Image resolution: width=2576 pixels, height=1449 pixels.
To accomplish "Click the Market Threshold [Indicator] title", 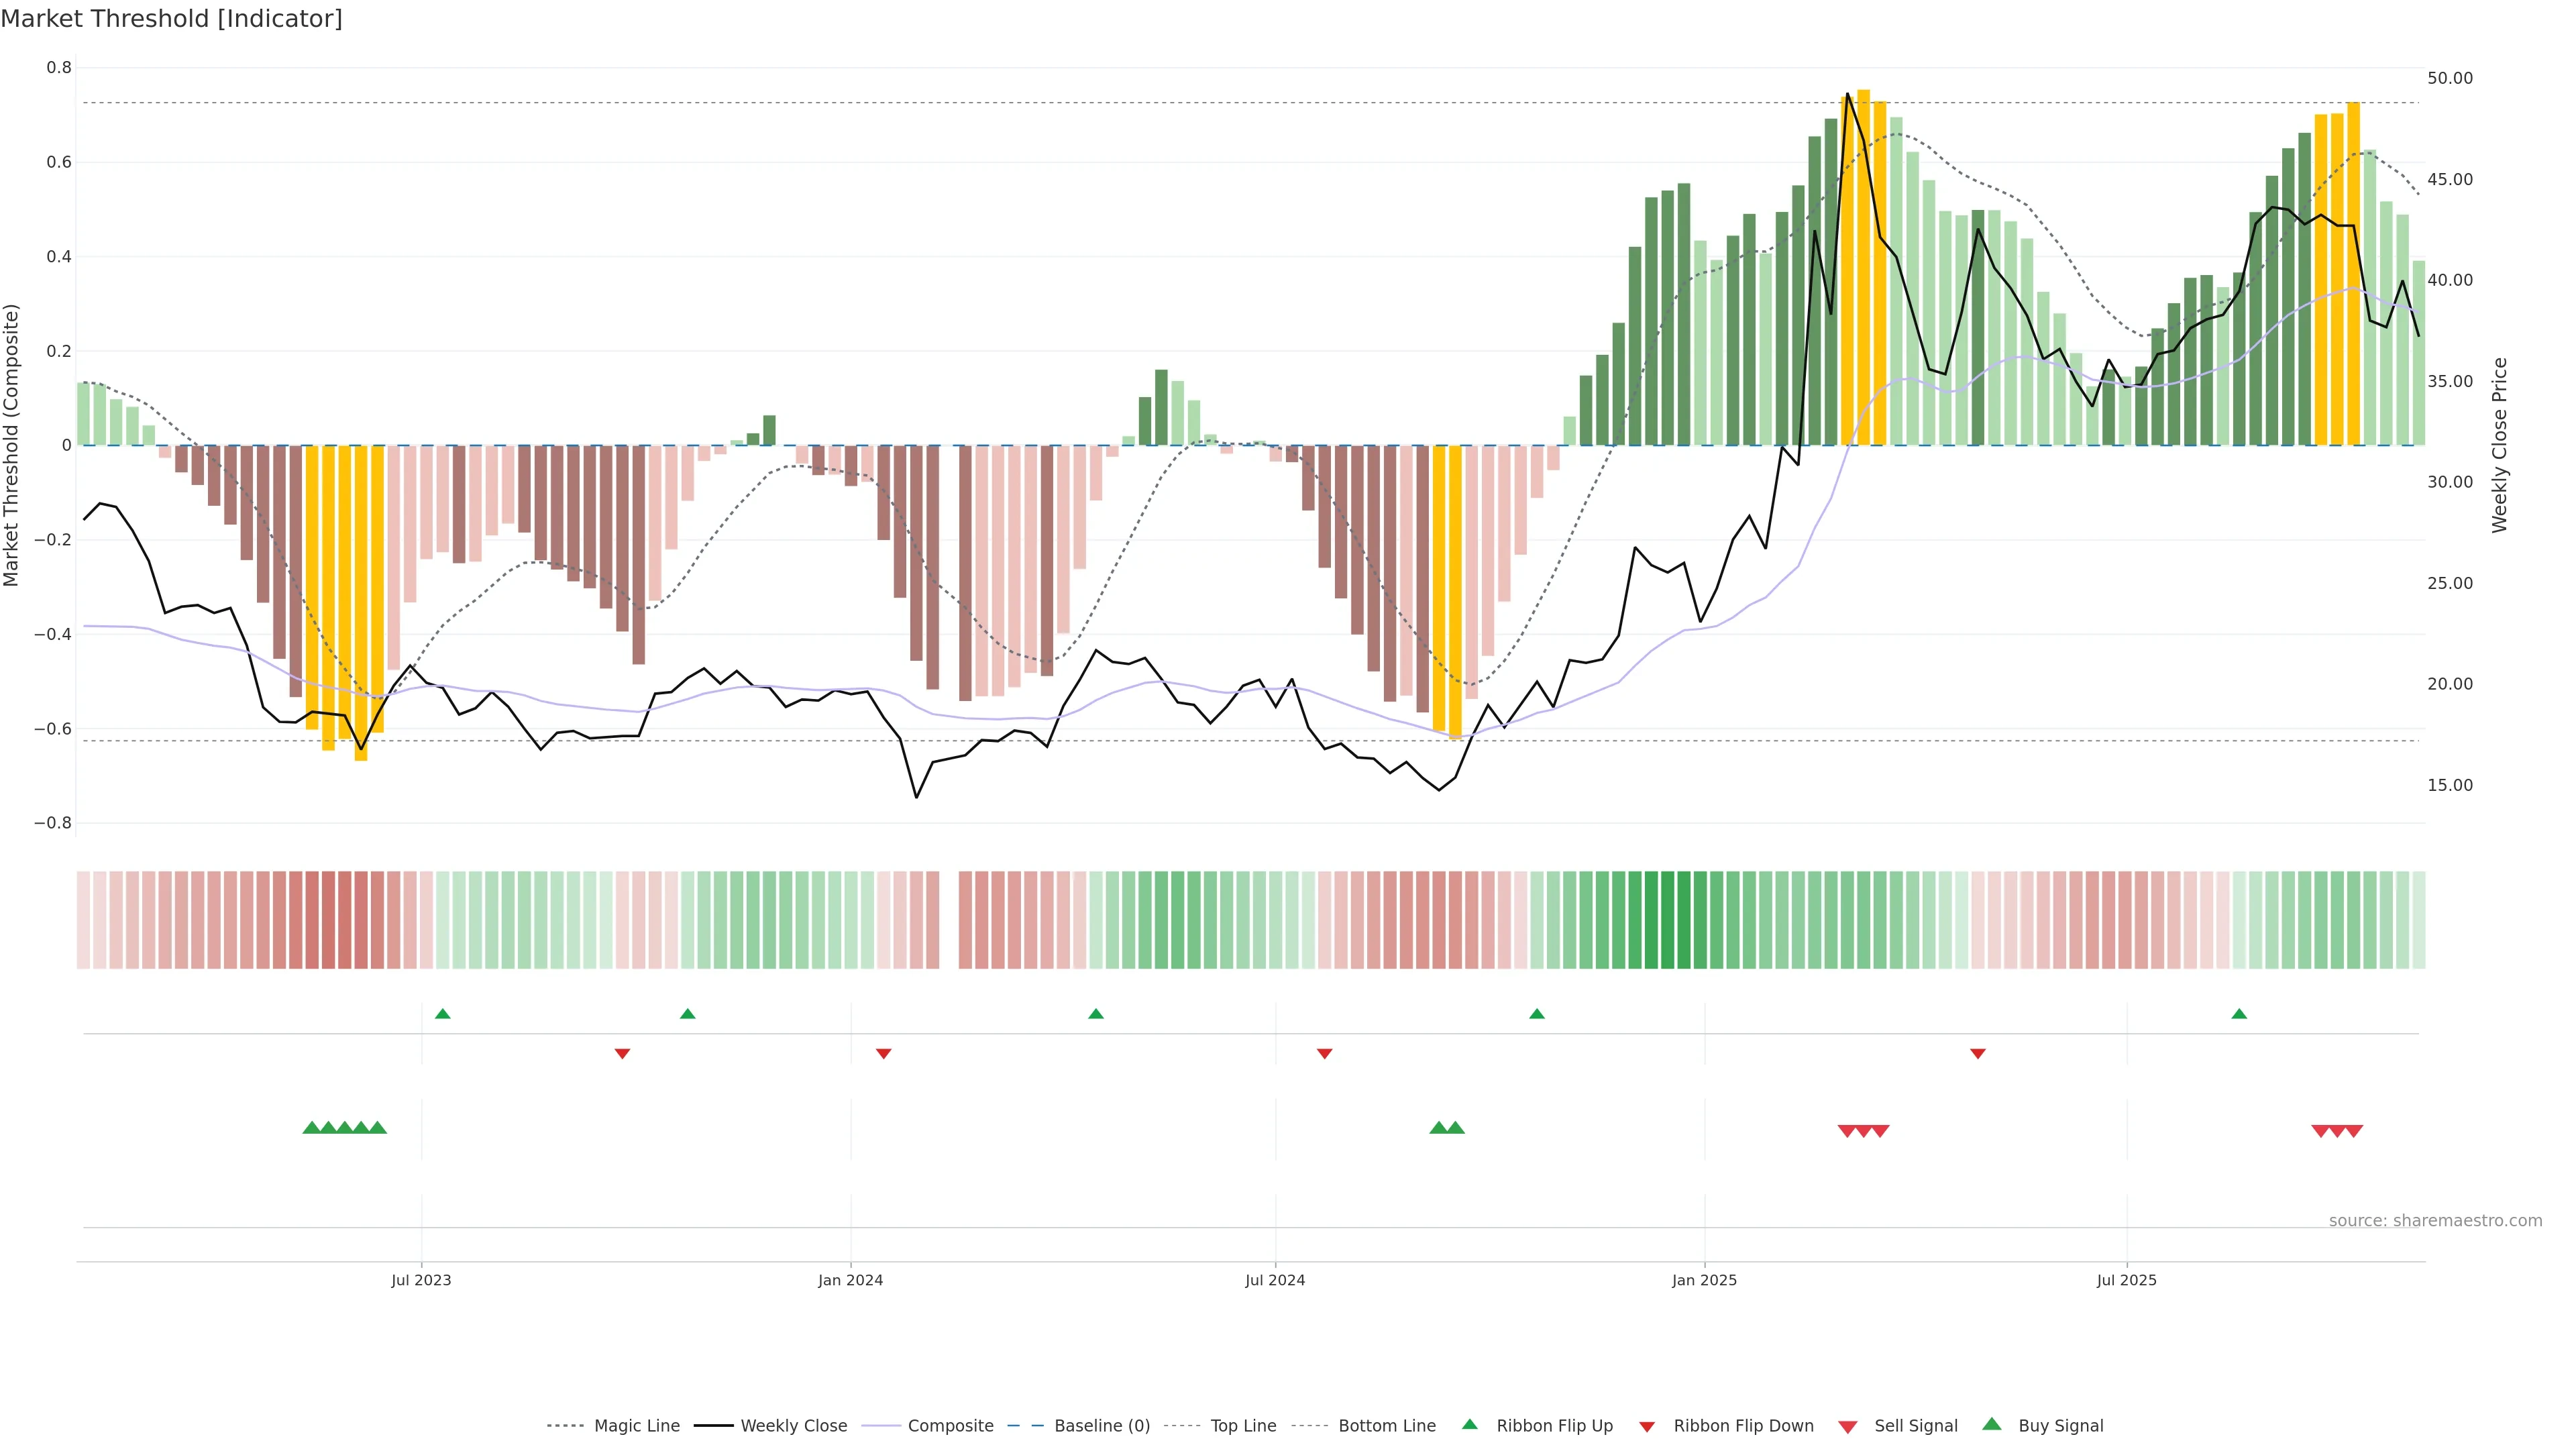I will pos(171,19).
